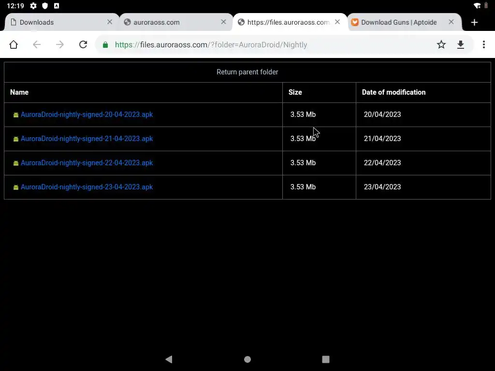Click the browser forward arrow
Image resolution: width=495 pixels, height=371 pixels.
pos(59,44)
